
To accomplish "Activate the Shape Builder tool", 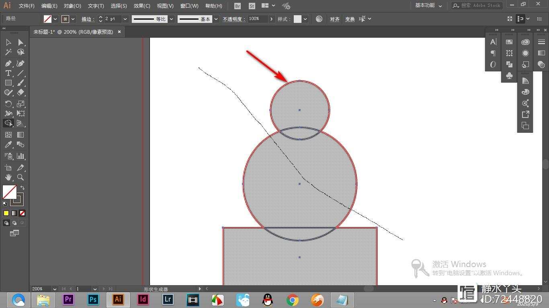I will pyautogui.click(x=8, y=123).
